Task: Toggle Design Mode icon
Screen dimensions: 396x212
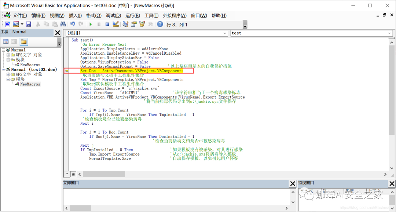Action: 115,24
